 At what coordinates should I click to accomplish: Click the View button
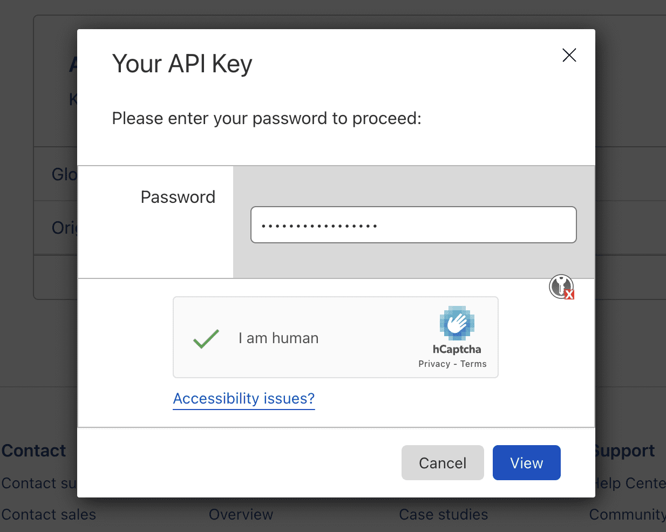click(x=526, y=462)
